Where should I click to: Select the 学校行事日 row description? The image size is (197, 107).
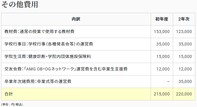[x=49, y=44]
